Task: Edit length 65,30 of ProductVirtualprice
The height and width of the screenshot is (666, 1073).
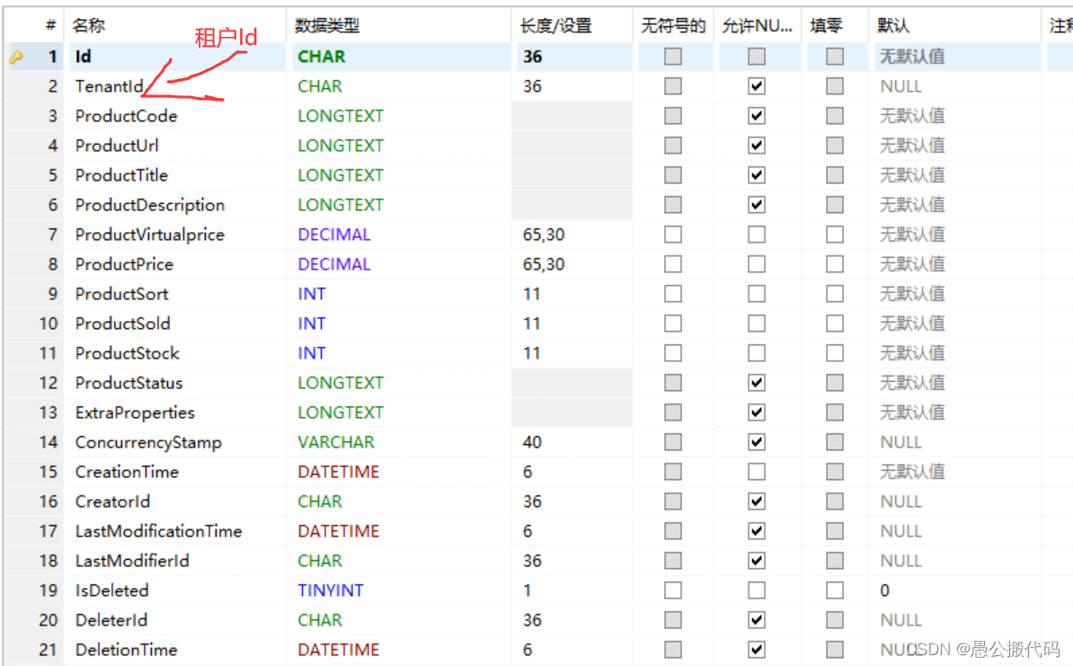Action: pos(544,235)
